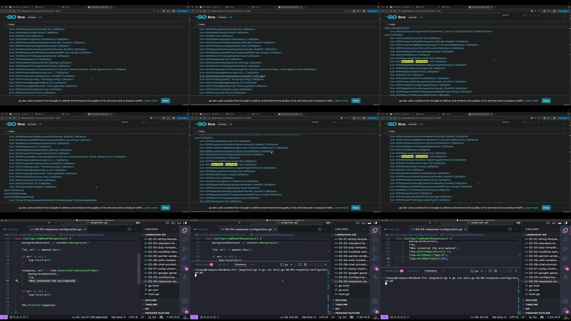
Task: Open Source Control beside the WithMaxTokens(100) editor
Action: tap(565, 249)
